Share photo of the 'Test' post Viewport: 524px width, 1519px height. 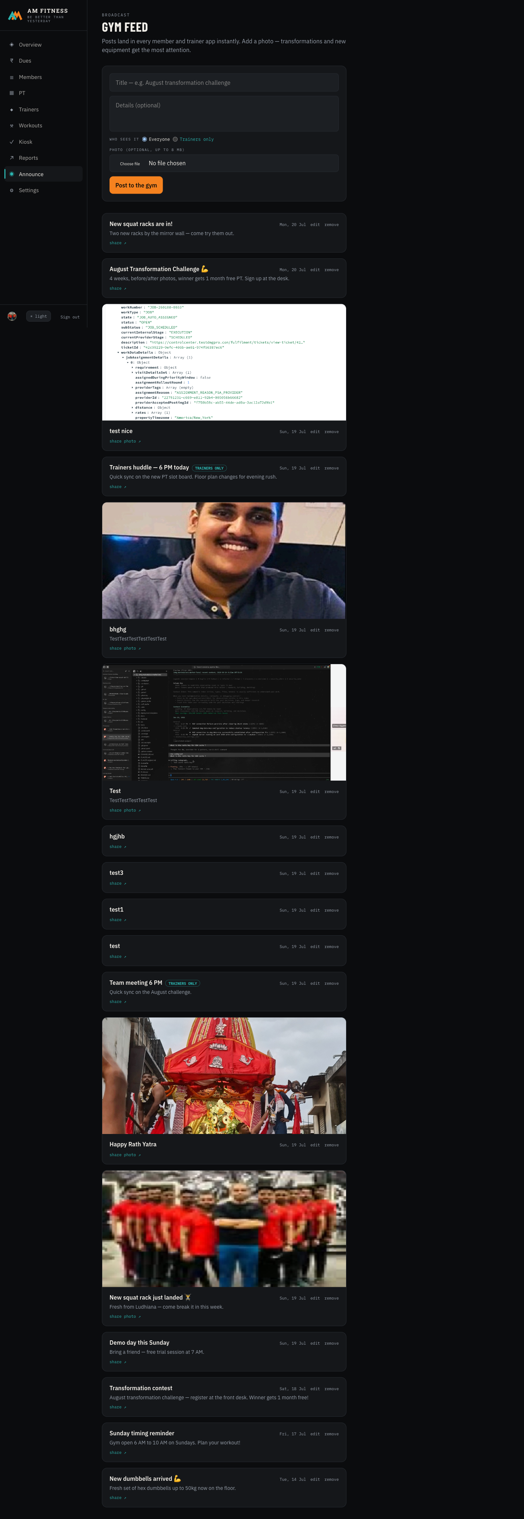click(125, 810)
